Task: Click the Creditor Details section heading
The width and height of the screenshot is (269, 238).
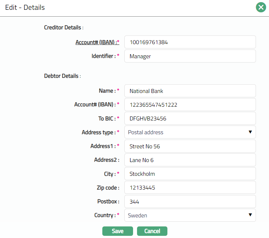Action: (x=63, y=27)
